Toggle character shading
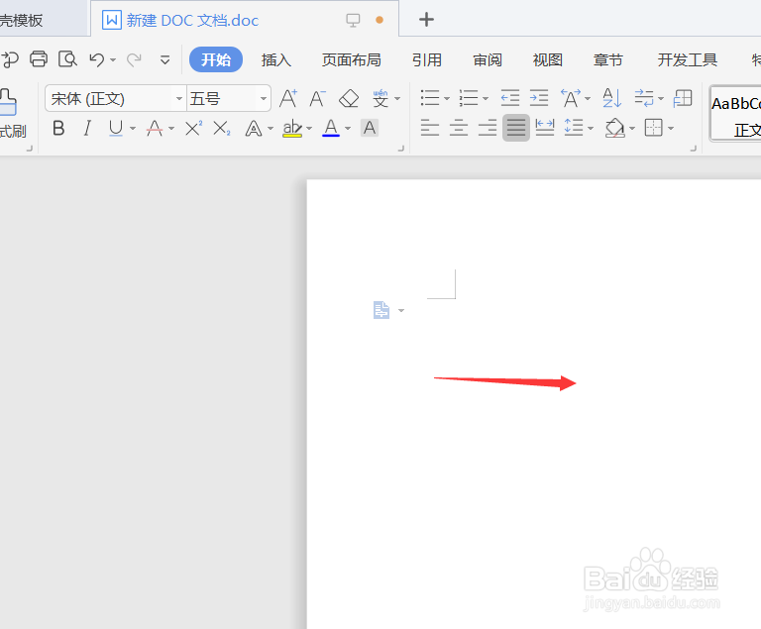The height and width of the screenshot is (629, 761). 370,128
